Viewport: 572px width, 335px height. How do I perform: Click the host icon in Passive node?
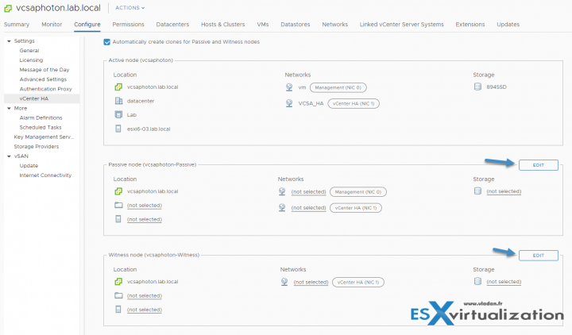(118, 219)
